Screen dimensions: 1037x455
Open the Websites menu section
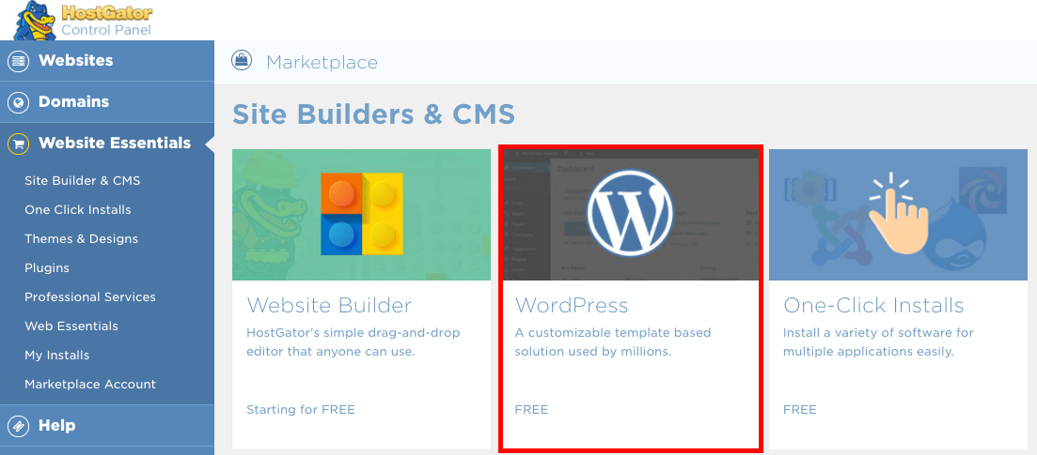pyautogui.click(x=75, y=61)
